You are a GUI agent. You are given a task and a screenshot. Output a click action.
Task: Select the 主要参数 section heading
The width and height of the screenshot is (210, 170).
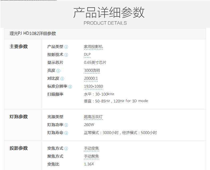click(19, 47)
